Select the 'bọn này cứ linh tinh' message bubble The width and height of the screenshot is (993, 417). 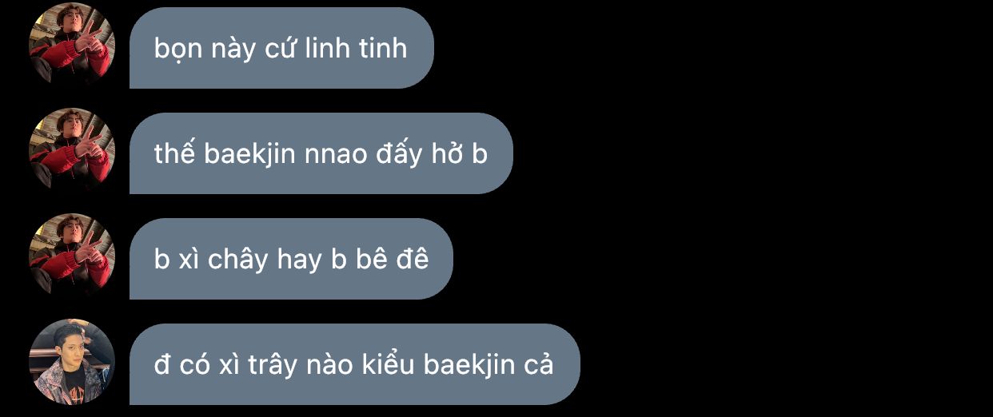[x=281, y=48]
